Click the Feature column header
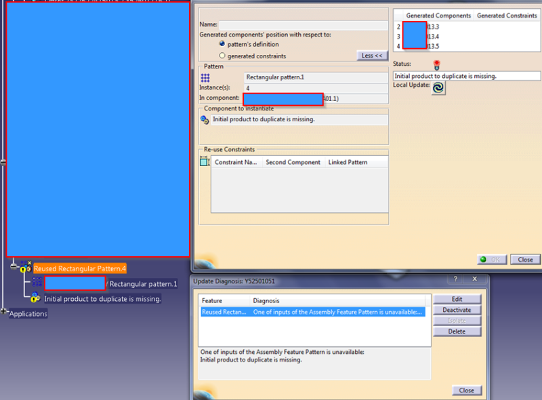The height and width of the screenshot is (400, 542). click(x=224, y=301)
